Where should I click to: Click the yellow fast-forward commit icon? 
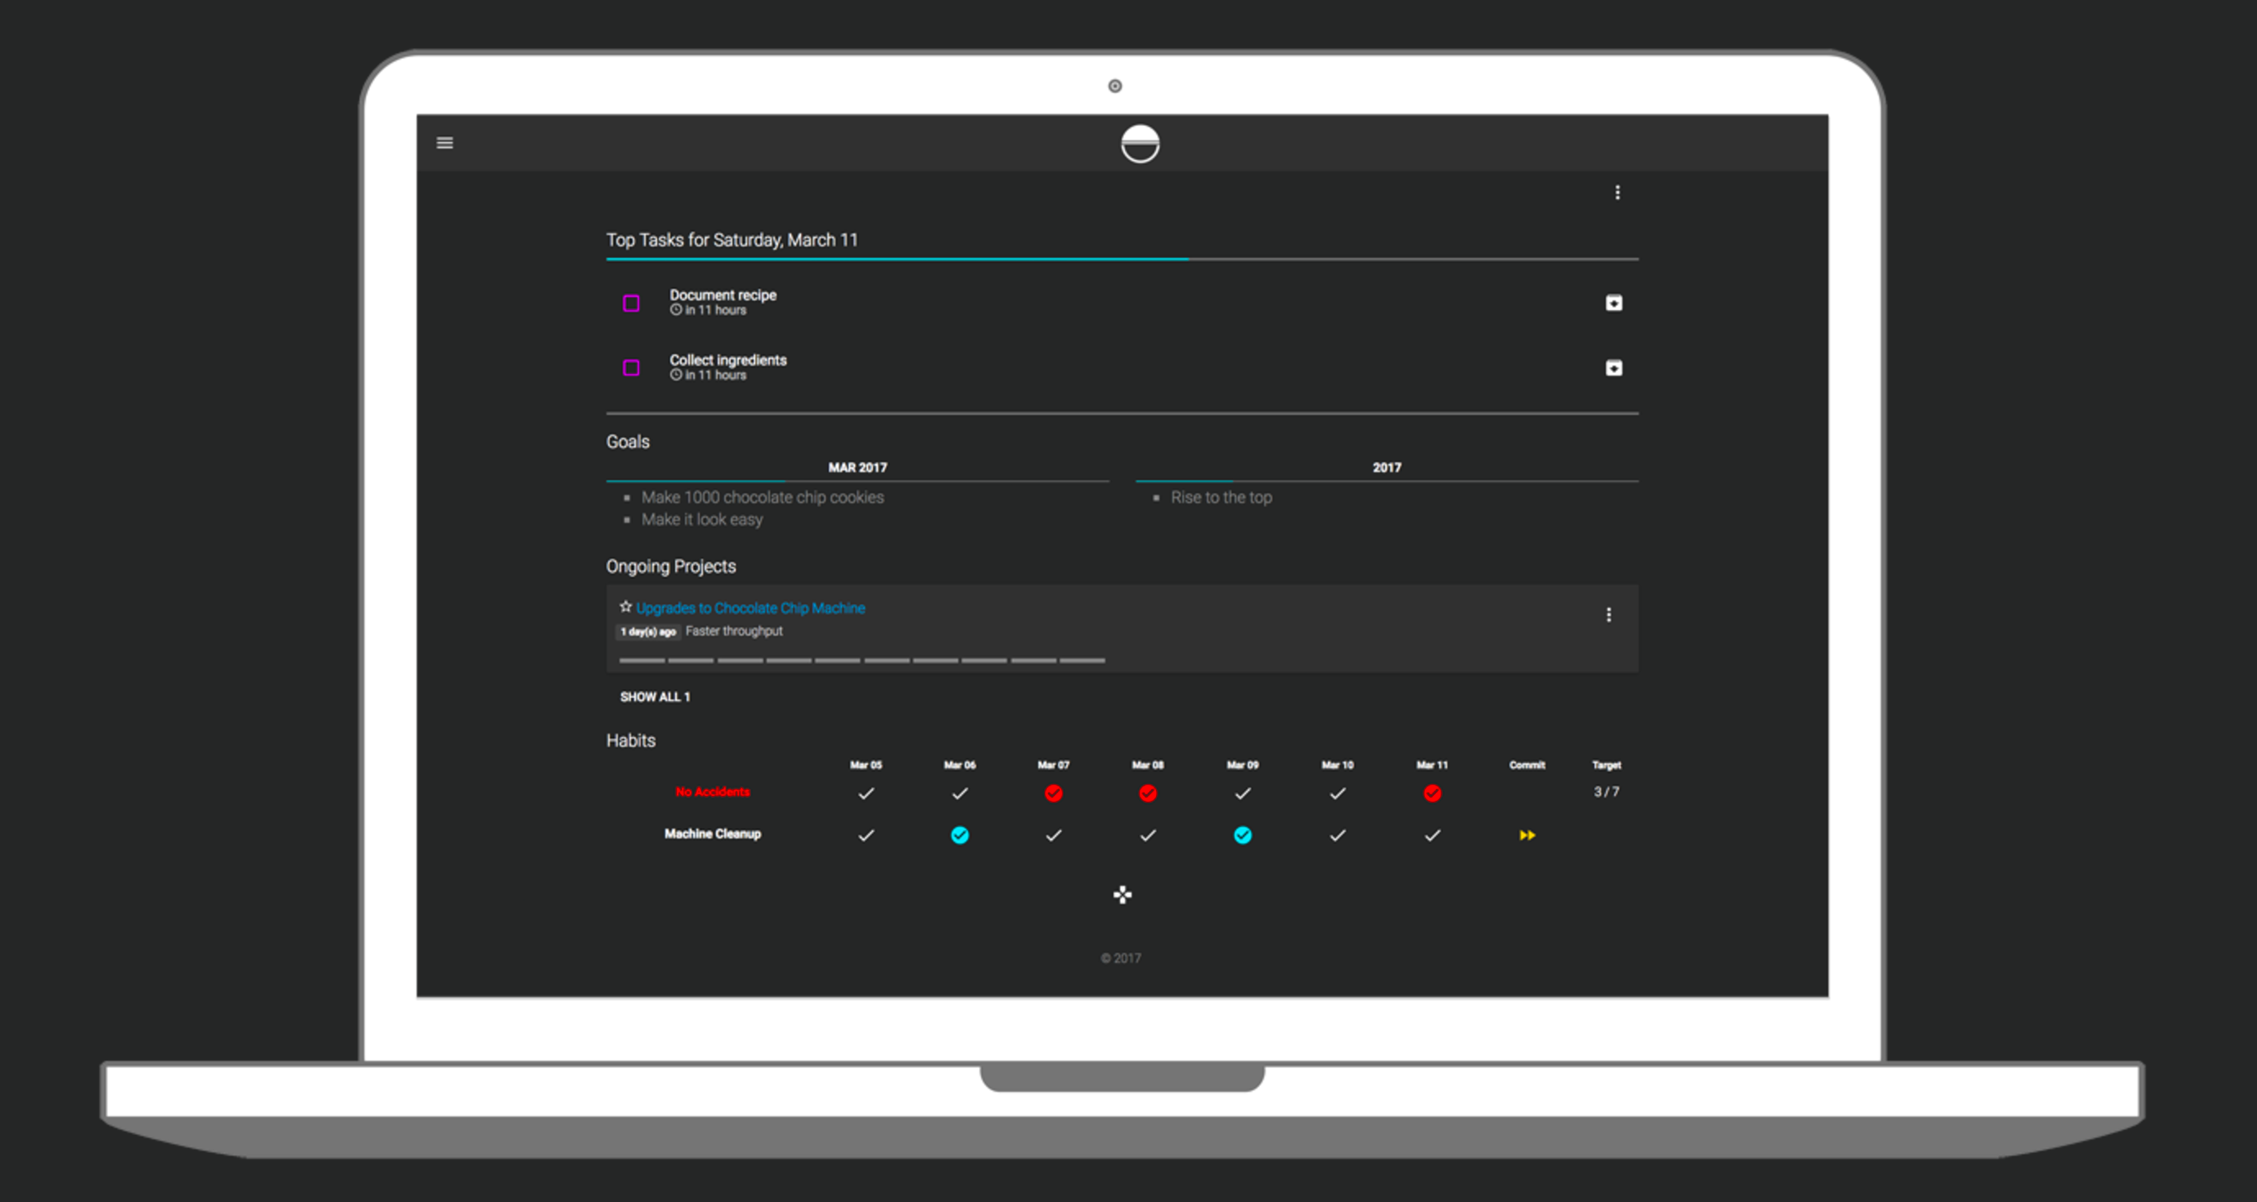point(1526,835)
